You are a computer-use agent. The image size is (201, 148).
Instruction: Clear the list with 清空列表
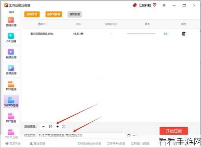[75, 14]
